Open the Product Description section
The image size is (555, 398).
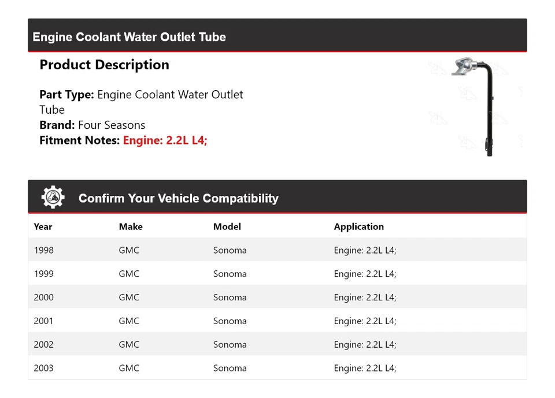pyautogui.click(x=104, y=65)
